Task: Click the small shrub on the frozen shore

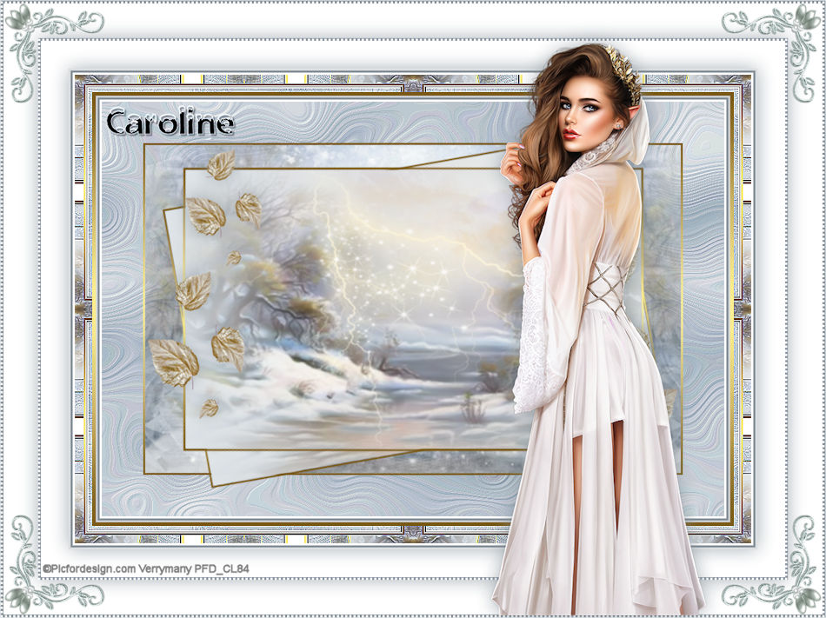Action: point(472,409)
